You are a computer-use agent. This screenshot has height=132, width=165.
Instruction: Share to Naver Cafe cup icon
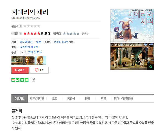[18, 80]
